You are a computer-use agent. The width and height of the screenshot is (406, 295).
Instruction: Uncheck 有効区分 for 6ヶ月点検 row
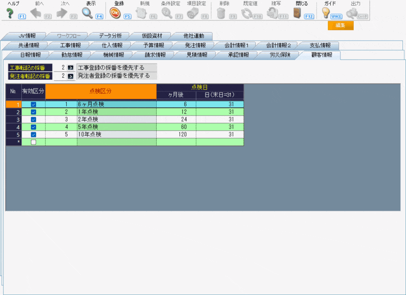pyautogui.click(x=34, y=104)
